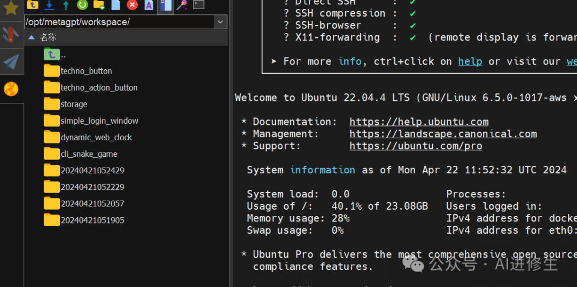Go up via the ".." folder entry
577x287 pixels.
[63, 54]
